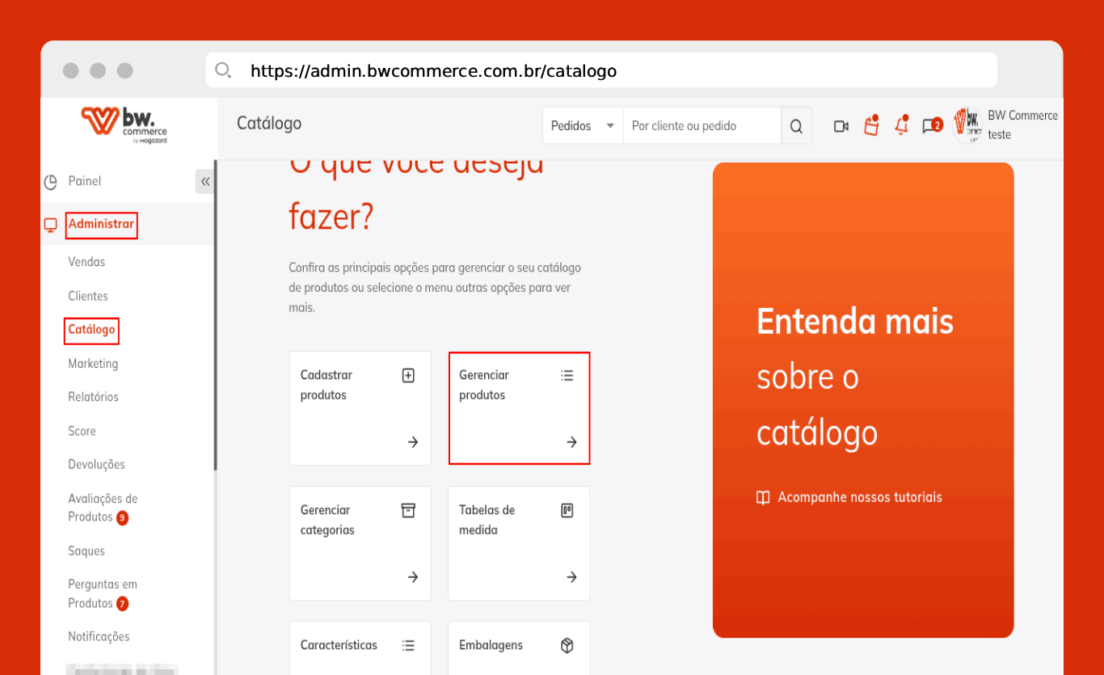Go to Clientes section

(x=88, y=296)
